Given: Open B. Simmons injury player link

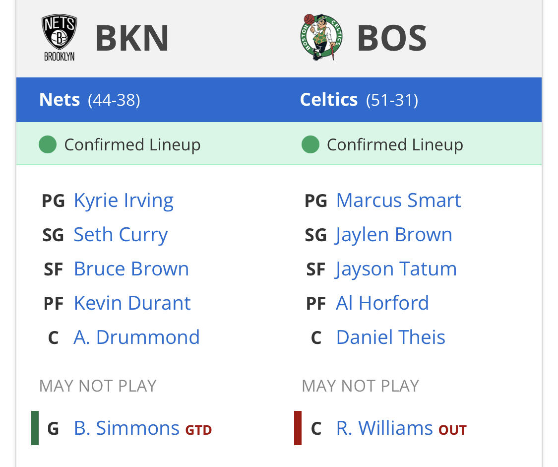Looking at the screenshot, I should (126, 428).
